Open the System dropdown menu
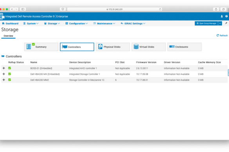The height and width of the screenshot is (152, 229). pyautogui.click(x=31, y=23)
